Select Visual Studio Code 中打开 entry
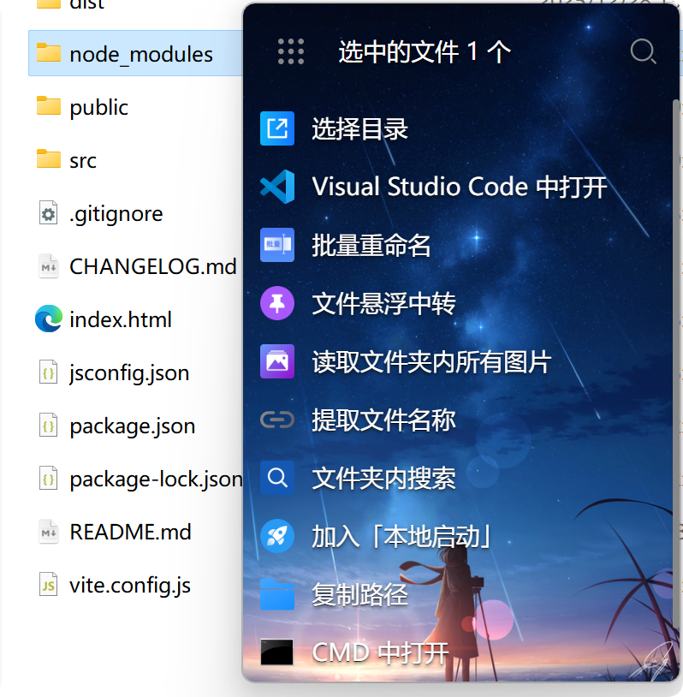This screenshot has width=683, height=697. click(458, 187)
